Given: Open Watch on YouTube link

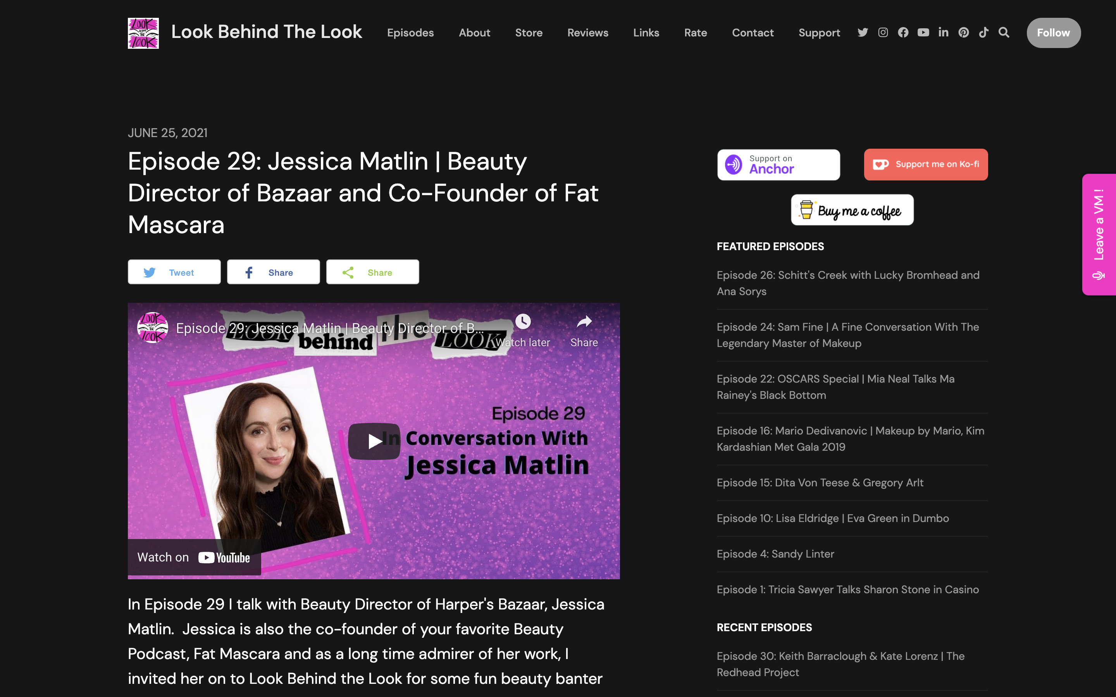Looking at the screenshot, I should point(194,557).
